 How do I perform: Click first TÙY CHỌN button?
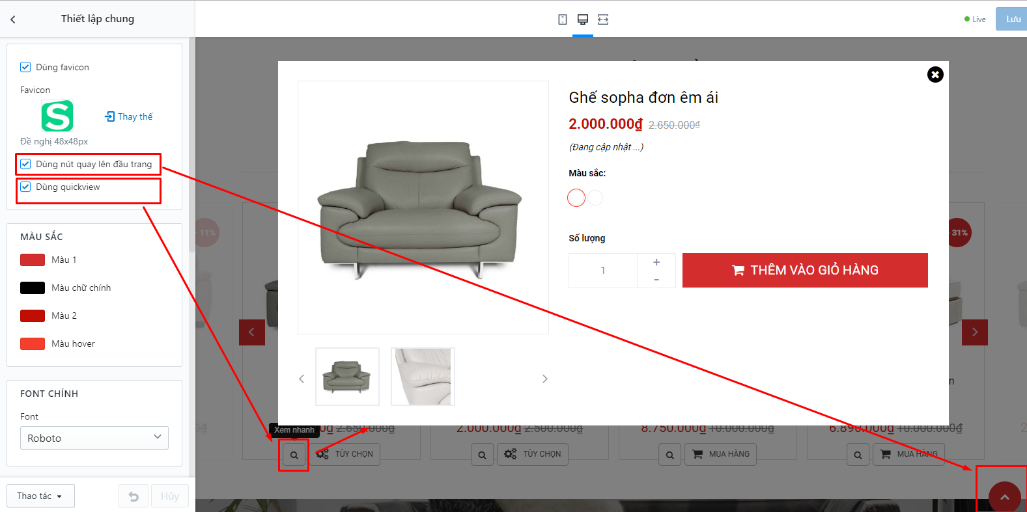tap(345, 454)
